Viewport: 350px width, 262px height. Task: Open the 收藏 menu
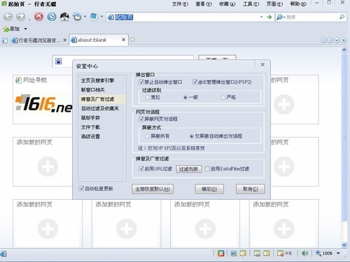point(227,4)
